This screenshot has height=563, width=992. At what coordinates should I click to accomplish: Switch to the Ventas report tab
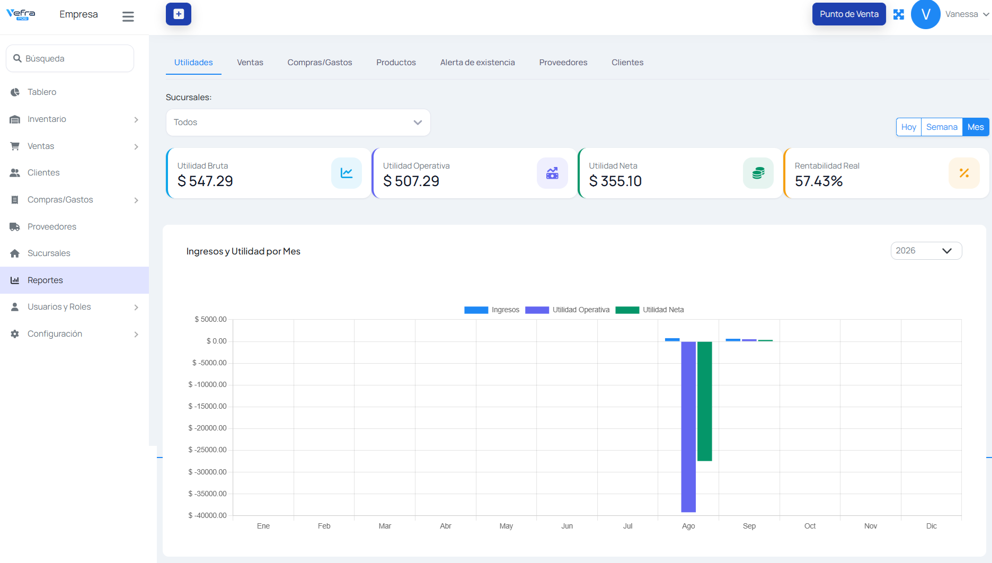[250, 63]
